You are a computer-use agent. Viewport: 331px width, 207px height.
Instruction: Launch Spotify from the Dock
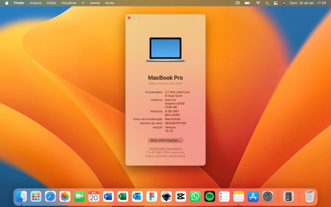(210, 197)
